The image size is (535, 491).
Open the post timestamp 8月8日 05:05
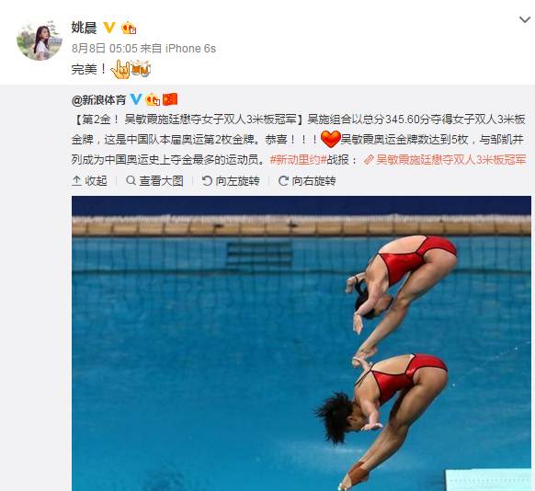pyautogui.click(x=105, y=49)
